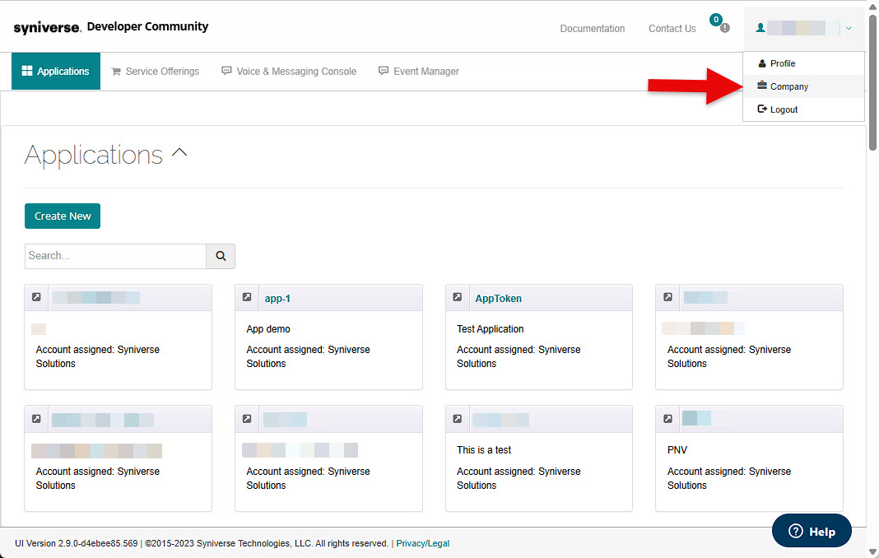Click the search magnifier button
Image resolution: width=879 pixels, height=558 pixels.
point(221,256)
